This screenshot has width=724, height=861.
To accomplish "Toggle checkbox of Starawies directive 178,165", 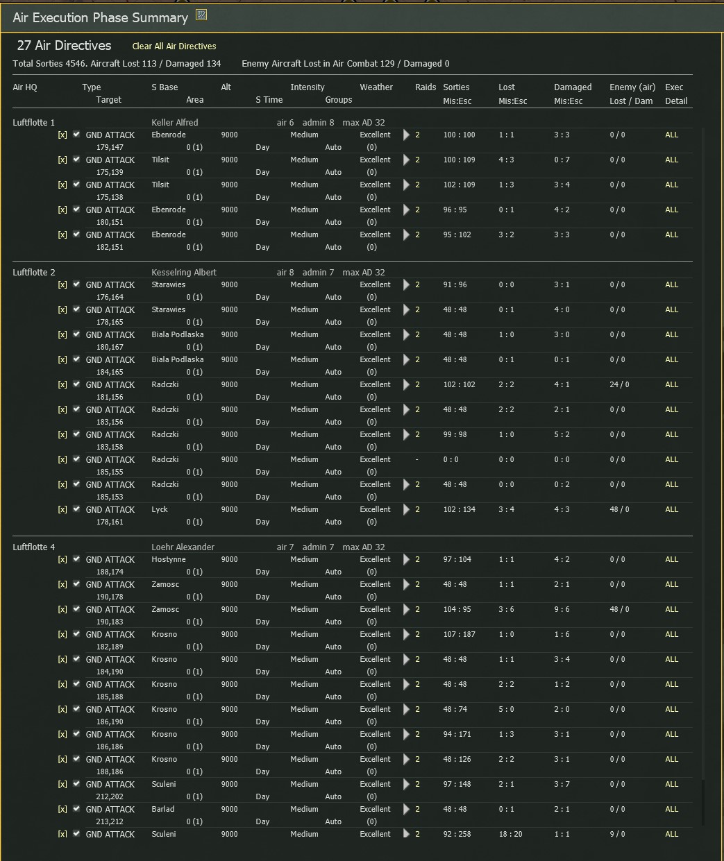I will (76, 309).
